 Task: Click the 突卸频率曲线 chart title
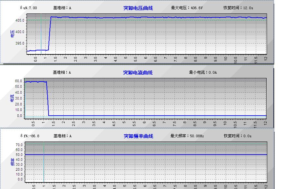(138, 136)
